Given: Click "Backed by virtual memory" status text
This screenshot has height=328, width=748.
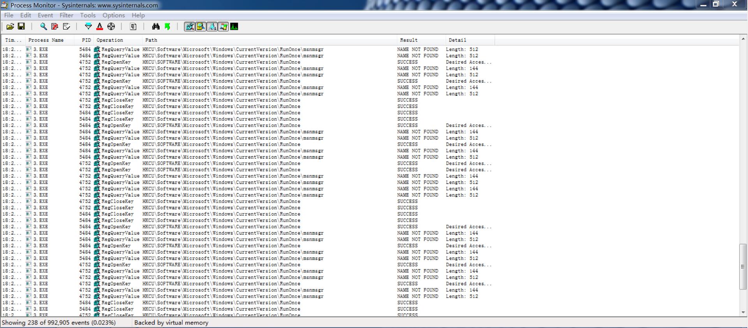Looking at the screenshot, I should [171, 323].
